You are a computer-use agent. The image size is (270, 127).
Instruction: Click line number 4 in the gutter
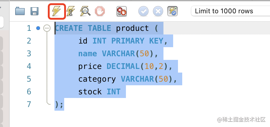(29, 66)
